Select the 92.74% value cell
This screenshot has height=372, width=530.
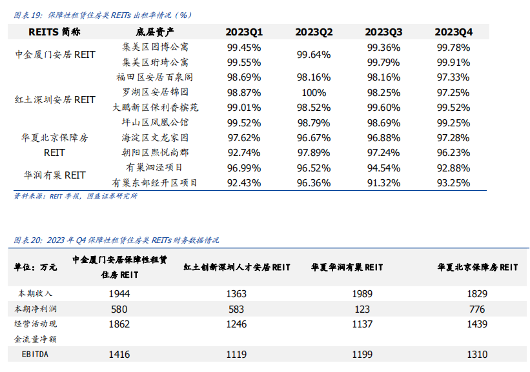click(x=244, y=153)
